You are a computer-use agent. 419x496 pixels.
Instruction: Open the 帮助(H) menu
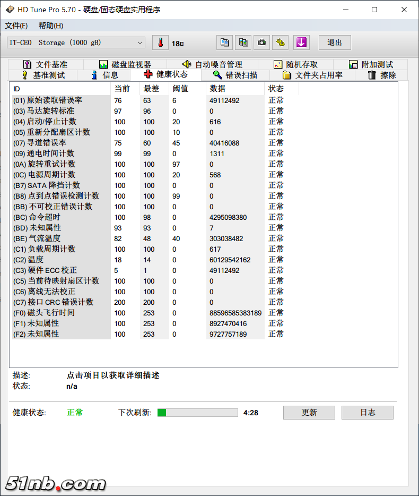tap(50, 25)
